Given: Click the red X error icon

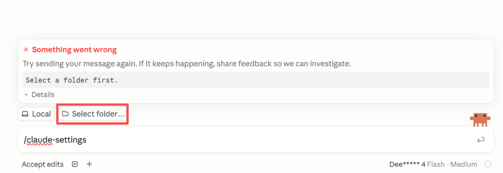Looking at the screenshot, I should coord(26,50).
